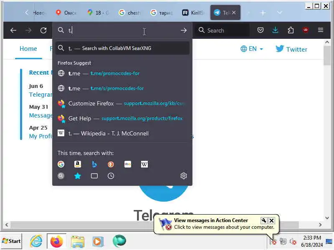334x250 pixels.
Task: Open a new tab with plus button
Action: click(263, 13)
